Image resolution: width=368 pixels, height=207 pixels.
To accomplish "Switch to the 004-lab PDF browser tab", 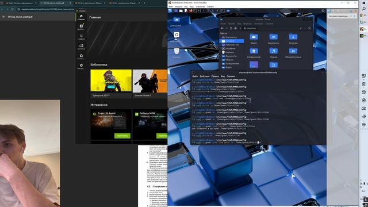I will tap(55, 3).
